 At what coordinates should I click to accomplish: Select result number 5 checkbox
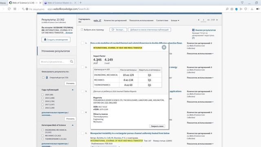point(82,133)
